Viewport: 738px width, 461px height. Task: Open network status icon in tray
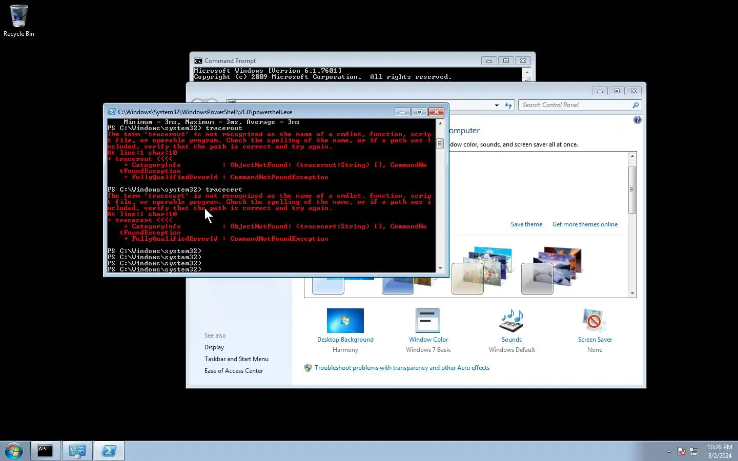[x=694, y=451]
